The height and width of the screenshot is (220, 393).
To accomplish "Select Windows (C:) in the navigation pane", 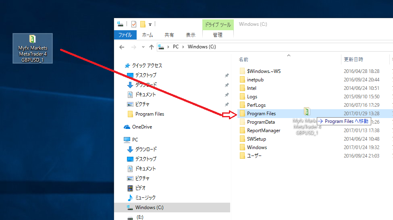I will click(x=172, y=208).
